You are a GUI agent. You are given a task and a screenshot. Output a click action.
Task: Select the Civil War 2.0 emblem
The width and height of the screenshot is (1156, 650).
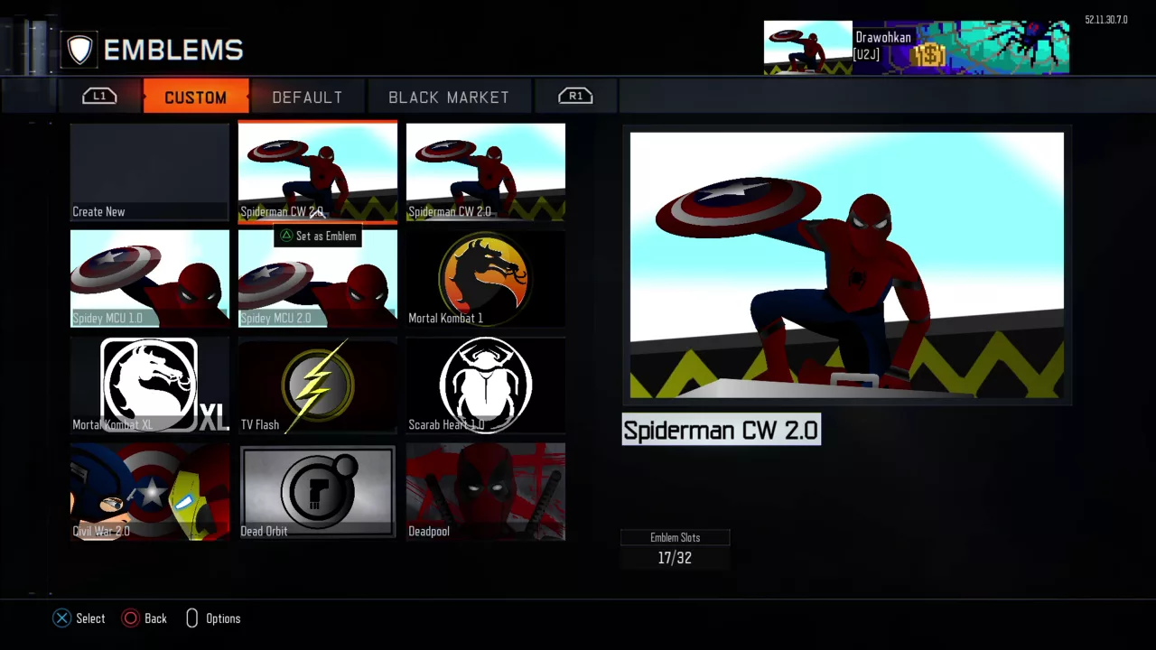tap(150, 491)
